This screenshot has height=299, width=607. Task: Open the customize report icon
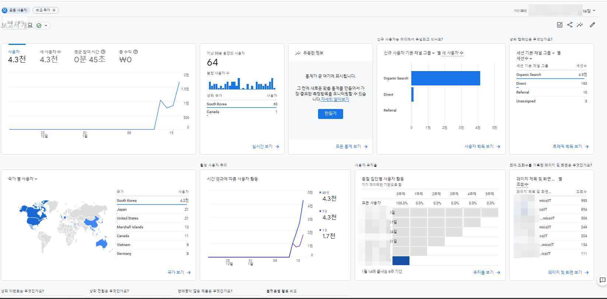click(x=559, y=25)
